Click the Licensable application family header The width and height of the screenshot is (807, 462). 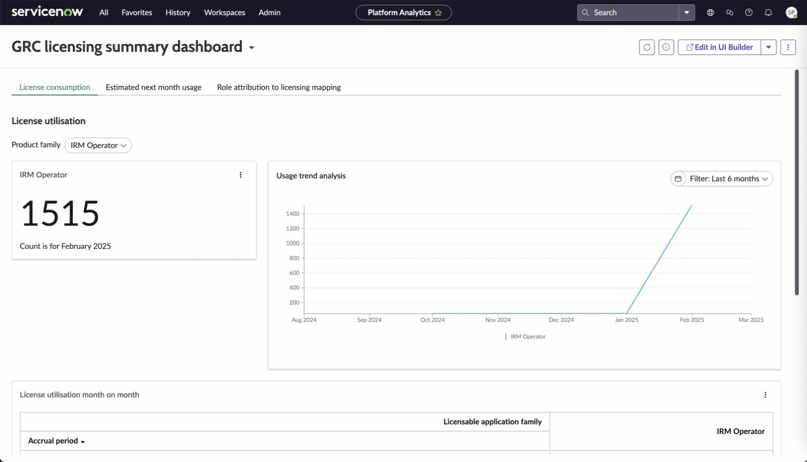coord(493,422)
